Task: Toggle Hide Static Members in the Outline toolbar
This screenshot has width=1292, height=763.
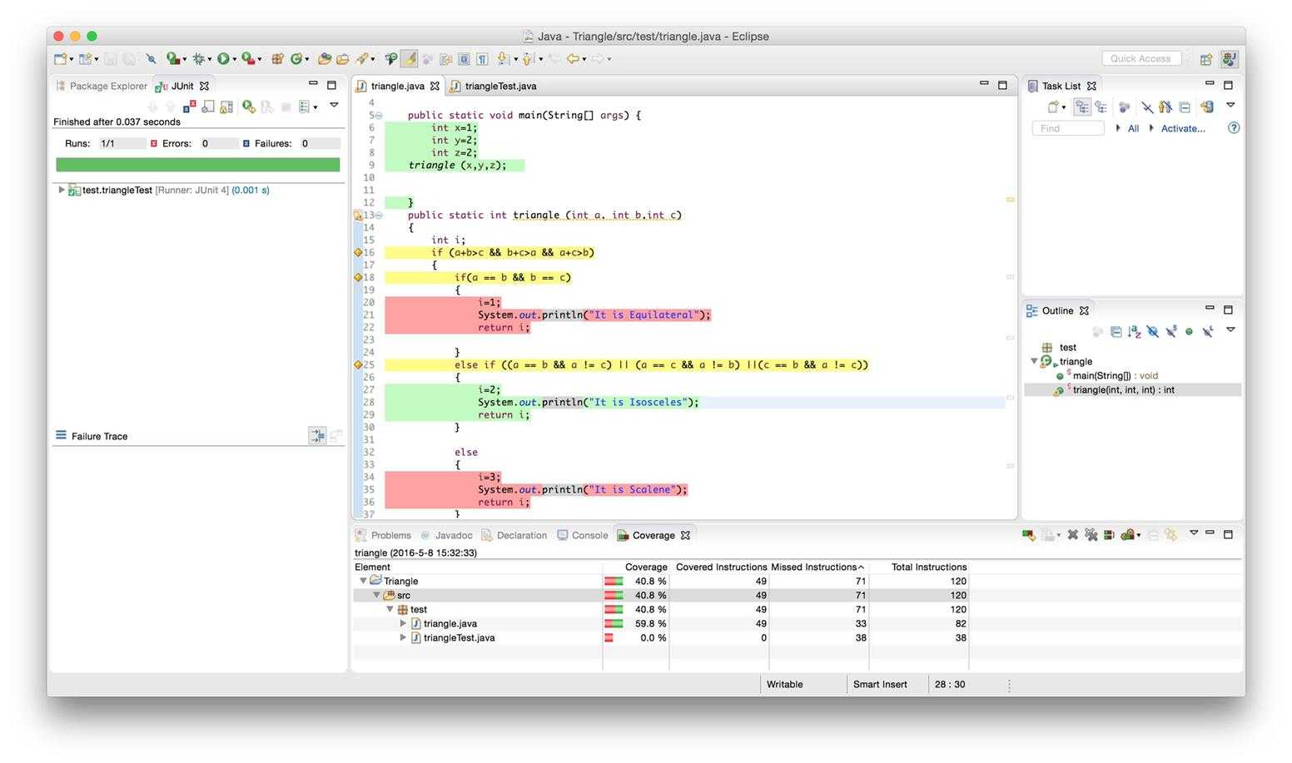Action: pos(1171,331)
